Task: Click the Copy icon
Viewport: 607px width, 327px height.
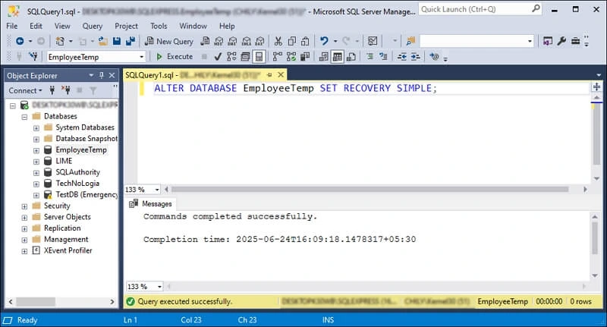Action: point(292,41)
